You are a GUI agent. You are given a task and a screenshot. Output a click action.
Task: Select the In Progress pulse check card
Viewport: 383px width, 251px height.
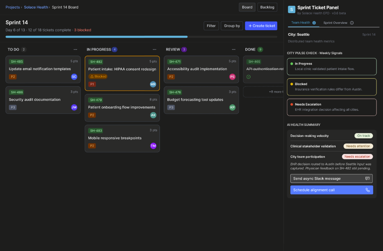point(332,66)
